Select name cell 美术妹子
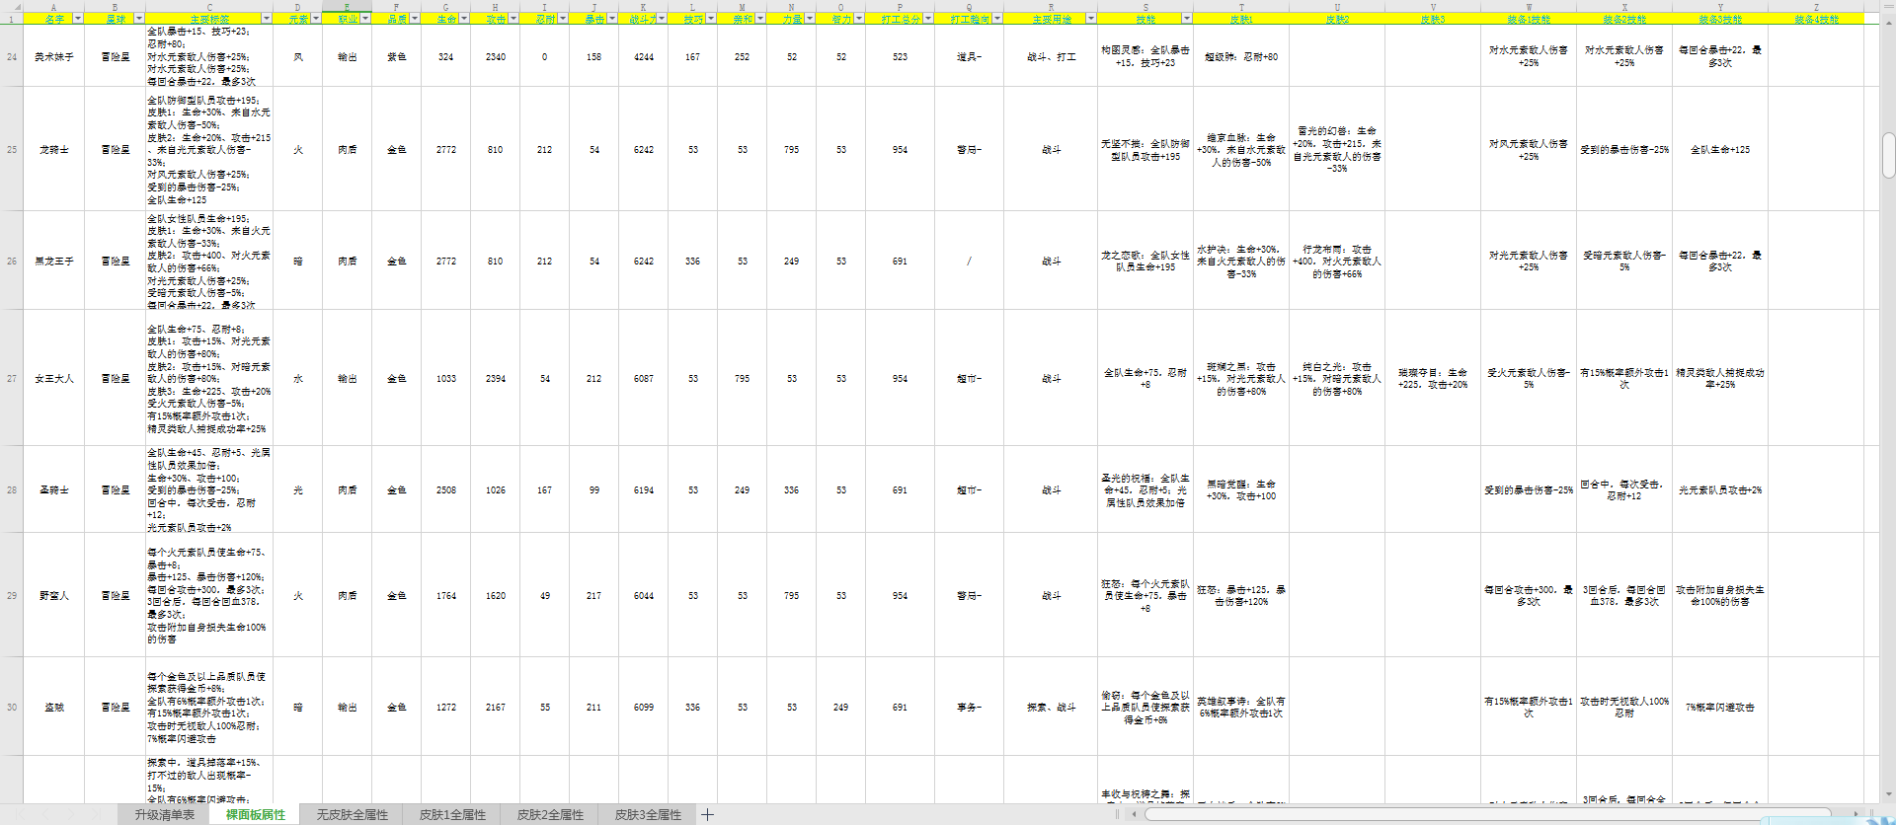 pyautogui.click(x=54, y=57)
